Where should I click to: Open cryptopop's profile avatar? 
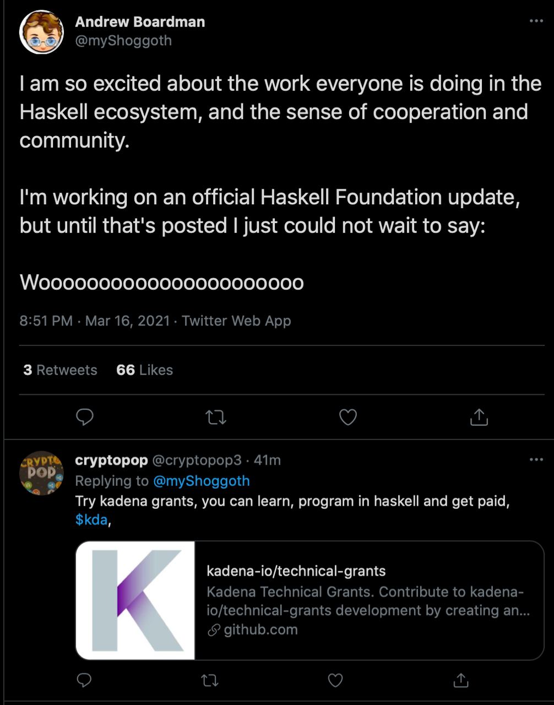[42, 473]
